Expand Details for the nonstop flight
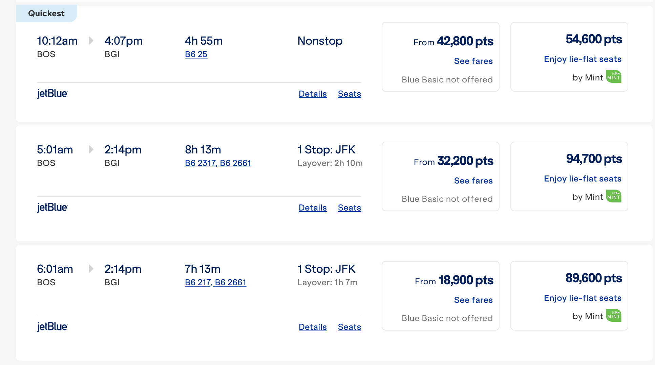Image resolution: width=655 pixels, height=365 pixels. (x=313, y=94)
